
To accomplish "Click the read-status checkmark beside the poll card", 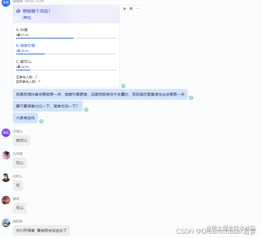I will point(123,86).
